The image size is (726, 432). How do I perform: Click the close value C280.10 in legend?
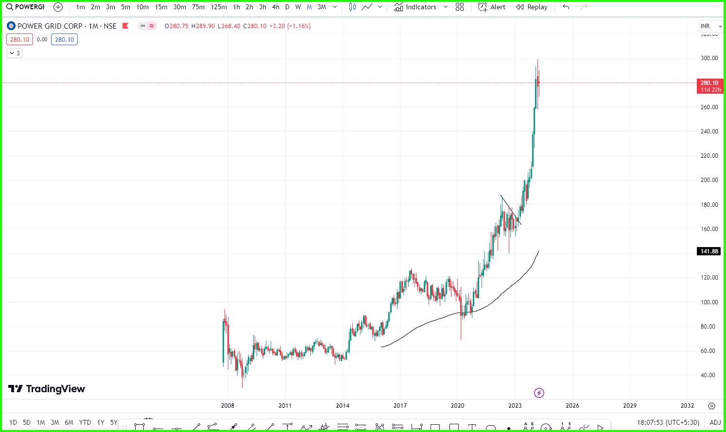255,26
